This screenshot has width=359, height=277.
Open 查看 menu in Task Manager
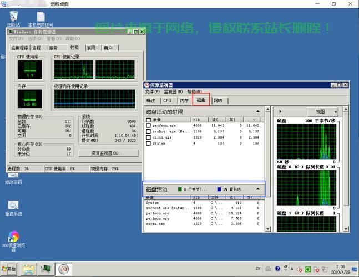point(54,38)
